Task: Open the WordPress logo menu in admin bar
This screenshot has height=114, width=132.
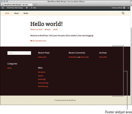Action: point(3,8)
